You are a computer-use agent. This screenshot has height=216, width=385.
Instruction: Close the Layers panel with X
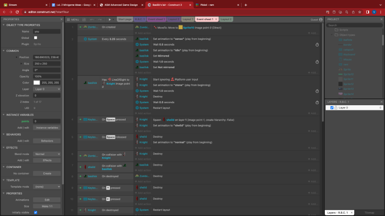coord(382,102)
